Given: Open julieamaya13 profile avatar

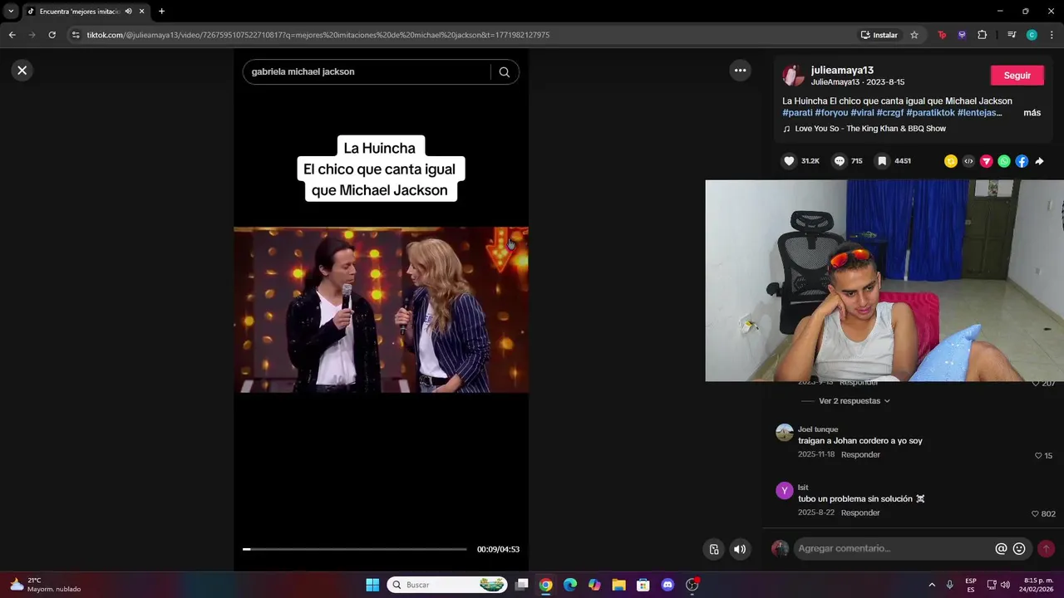Looking at the screenshot, I should coord(794,76).
